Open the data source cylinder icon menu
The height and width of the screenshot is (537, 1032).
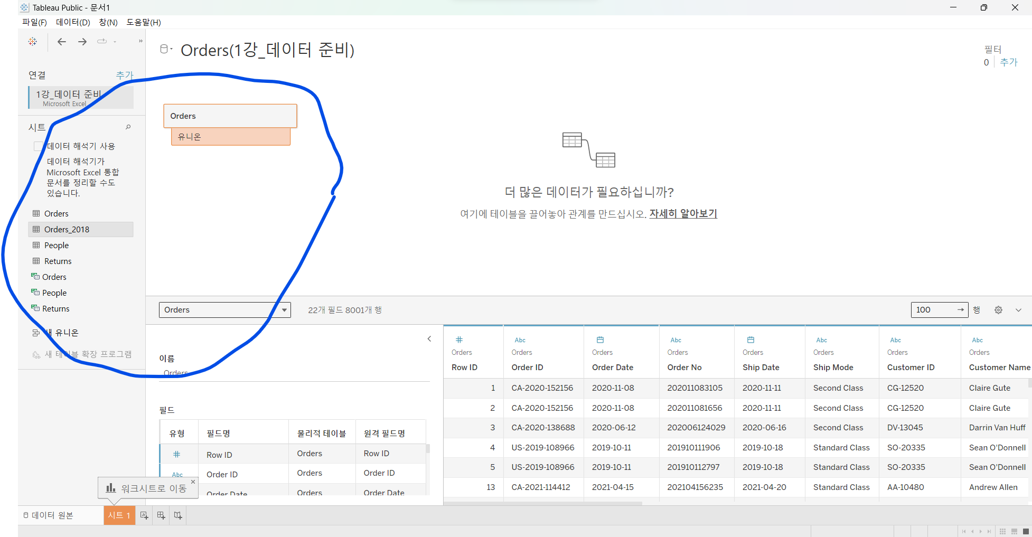tap(165, 49)
